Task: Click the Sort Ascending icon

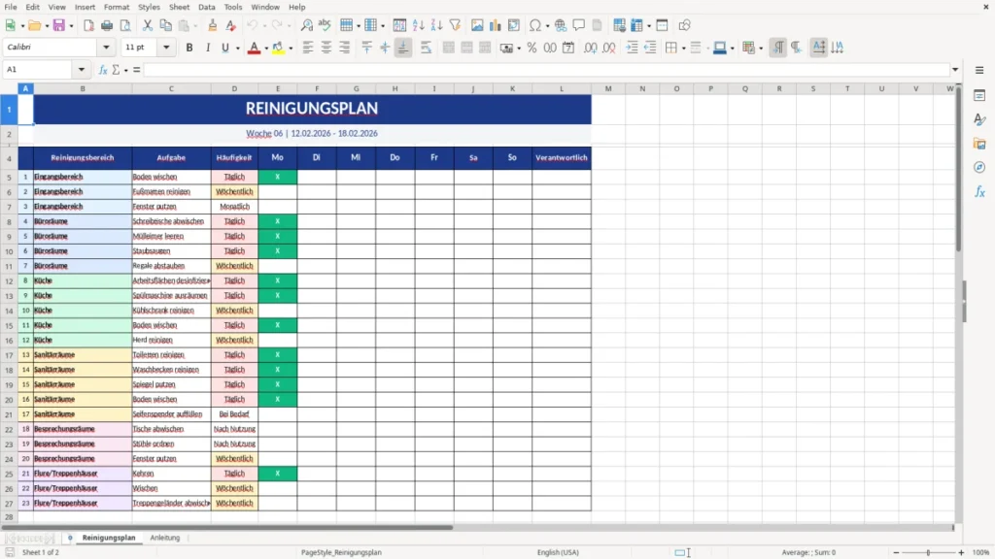Action: click(x=418, y=25)
